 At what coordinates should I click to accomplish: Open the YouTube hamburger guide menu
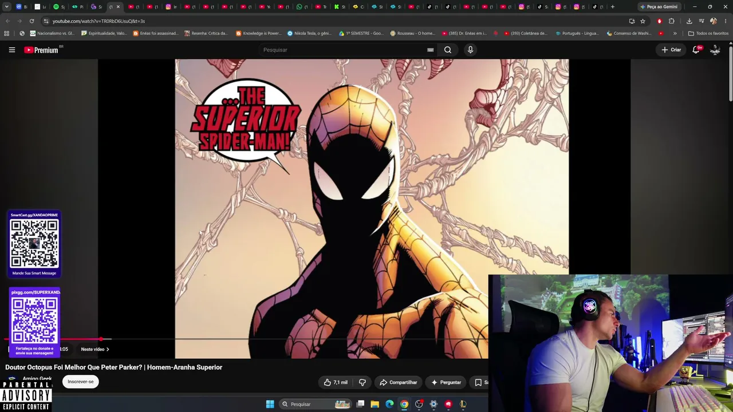tap(12, 50)
